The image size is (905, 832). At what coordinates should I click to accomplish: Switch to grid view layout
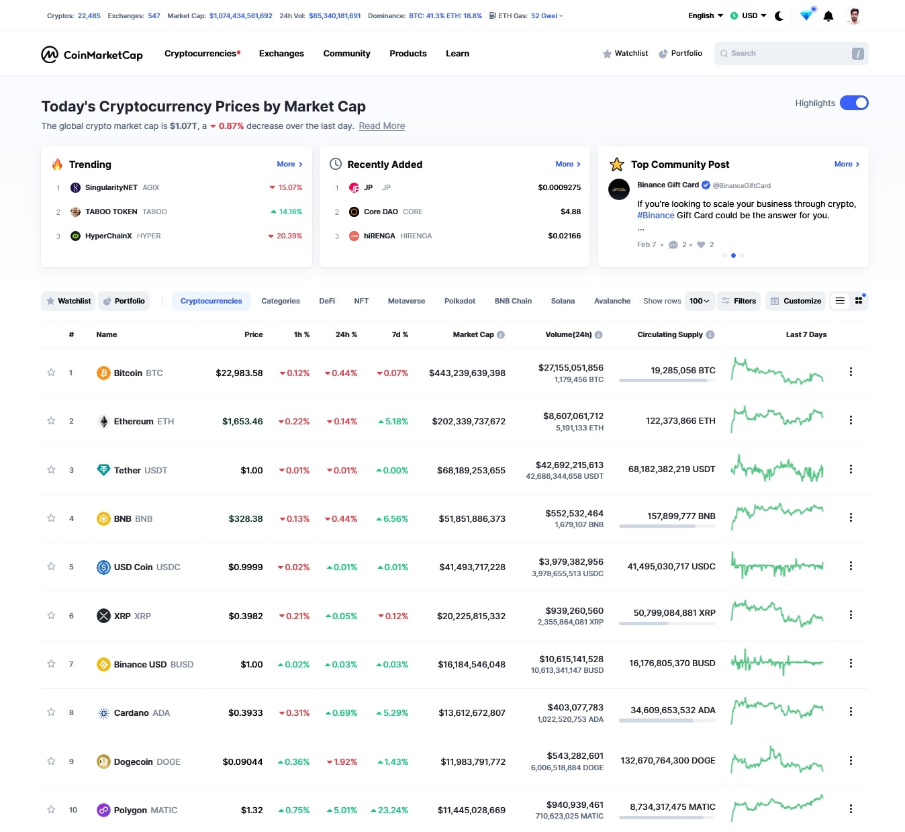[x=859, y=301]
